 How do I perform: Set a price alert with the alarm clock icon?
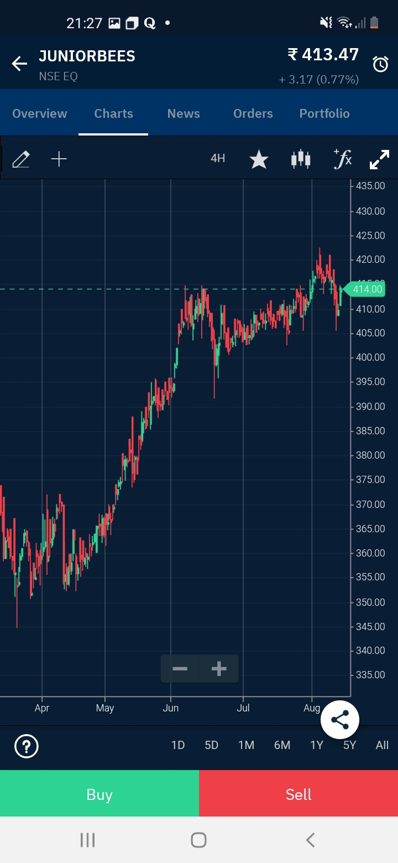point(380,64)
